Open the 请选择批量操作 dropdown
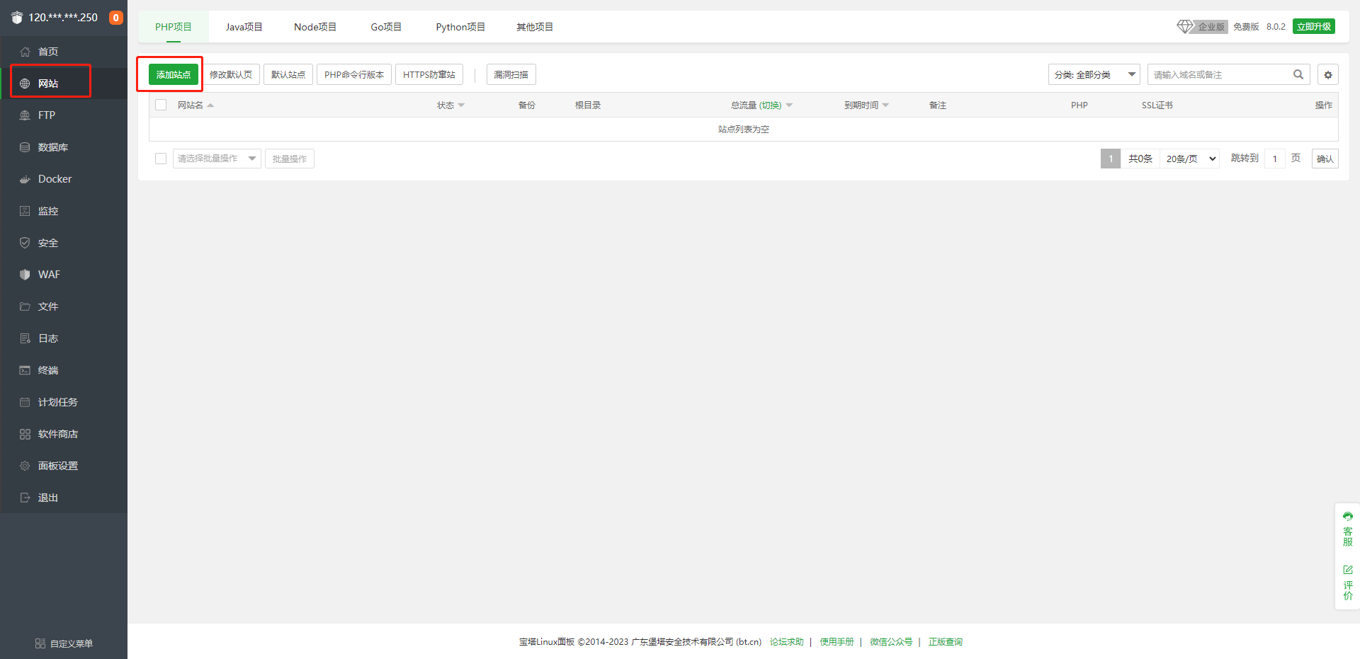The height and width of the screenshot is (659, 1360). 217,159
